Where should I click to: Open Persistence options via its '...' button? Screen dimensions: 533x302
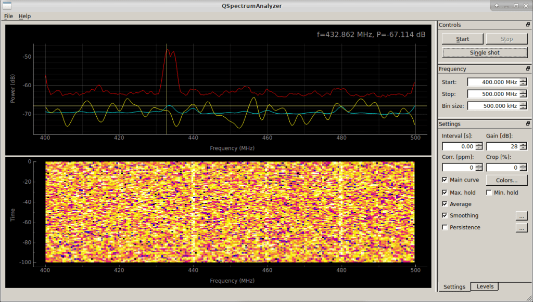[x=522, y=227]
